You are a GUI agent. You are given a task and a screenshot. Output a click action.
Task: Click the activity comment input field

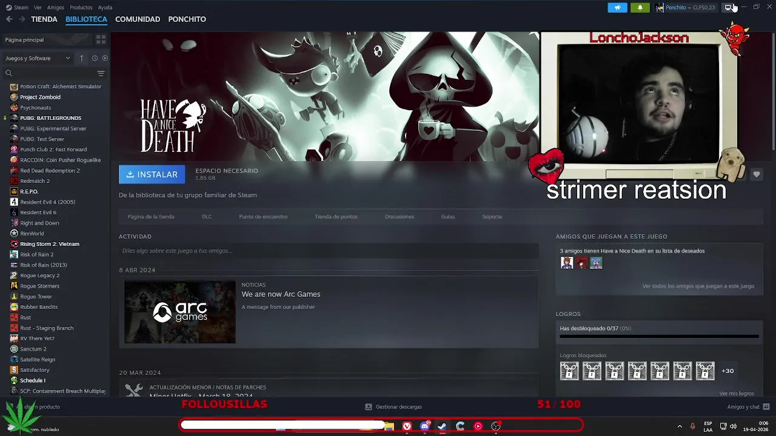point(329,251)
